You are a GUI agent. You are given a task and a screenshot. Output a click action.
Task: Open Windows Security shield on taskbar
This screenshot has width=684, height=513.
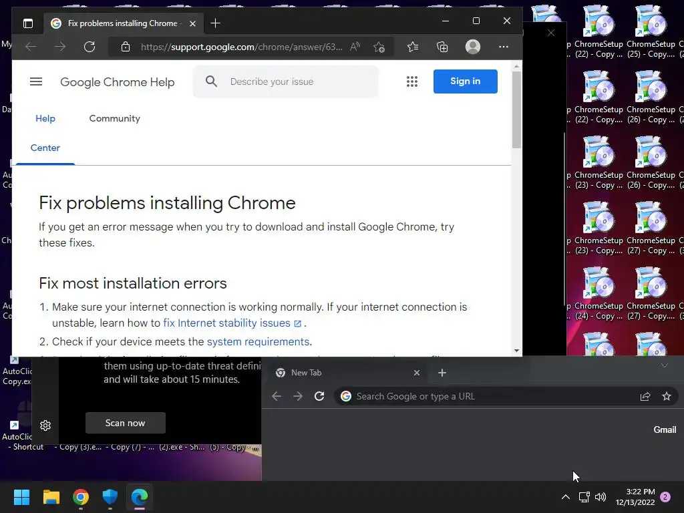point(110,497)
